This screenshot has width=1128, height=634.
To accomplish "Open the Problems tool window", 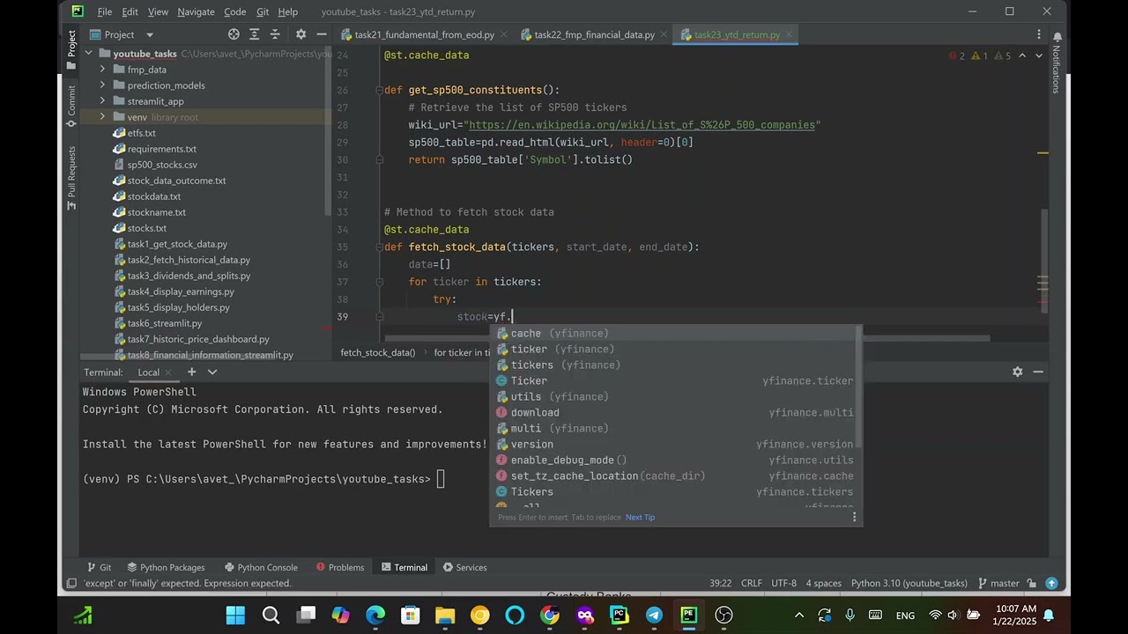I will coord(339,567).
